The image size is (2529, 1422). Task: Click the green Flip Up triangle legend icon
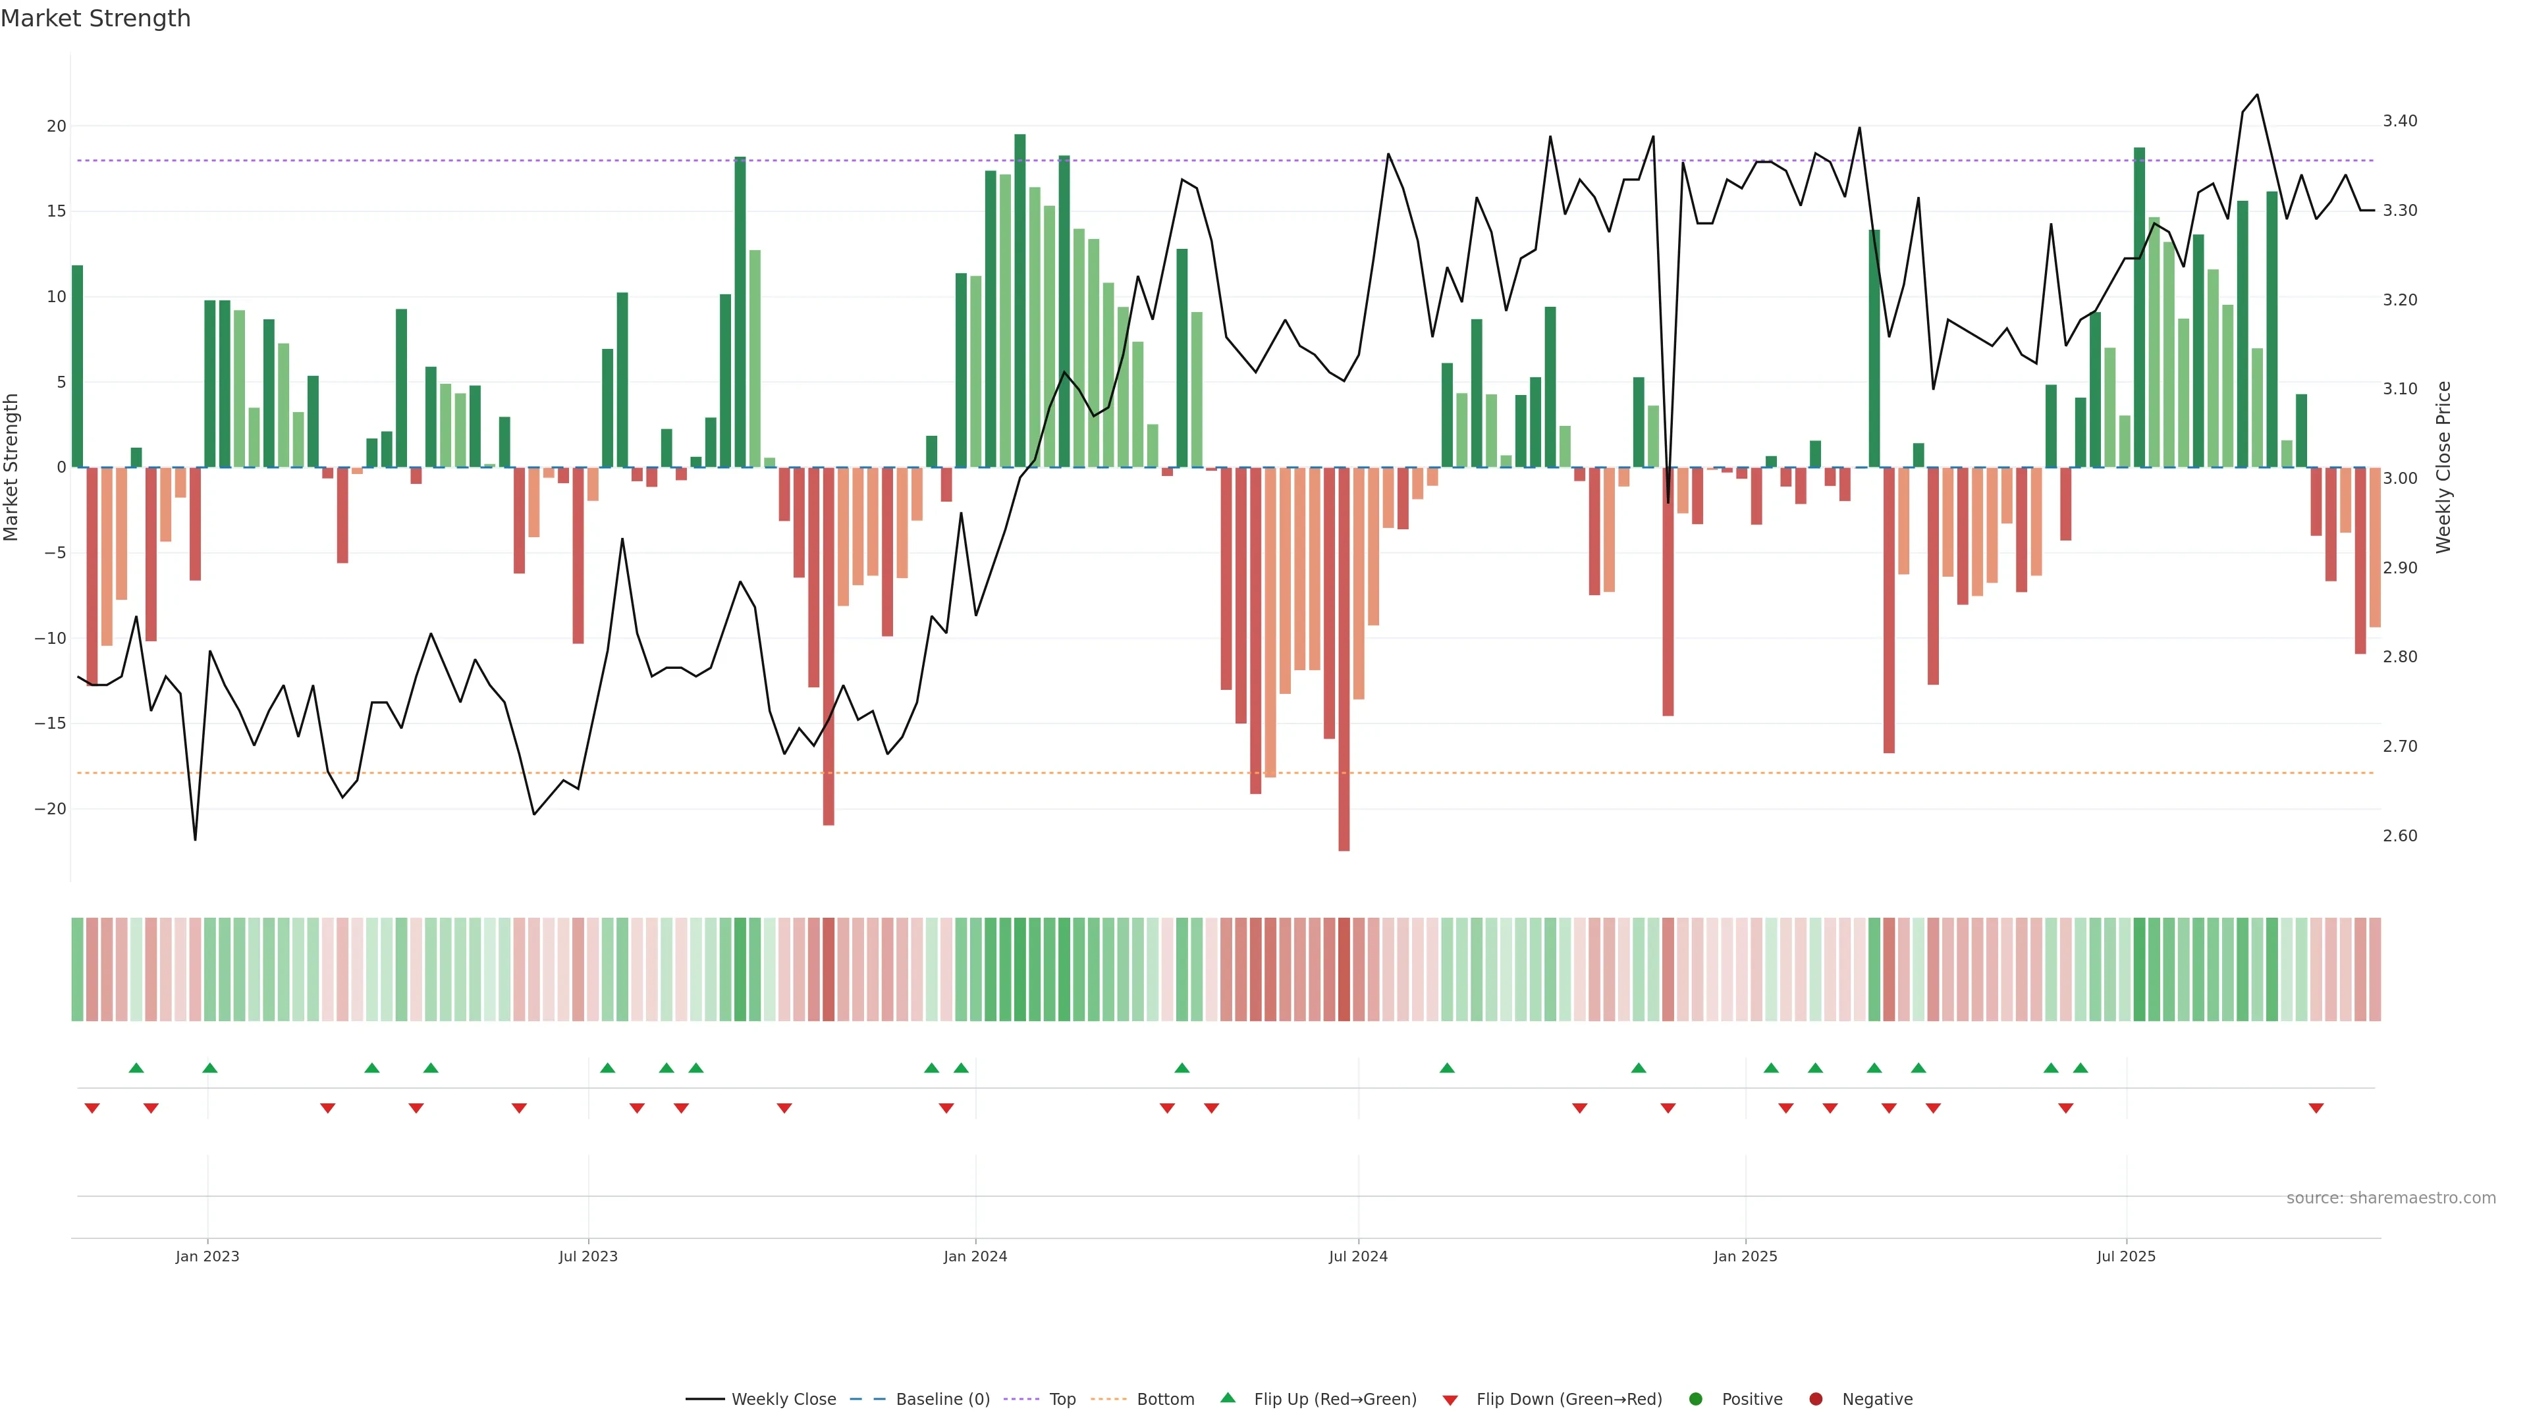1227,1398
